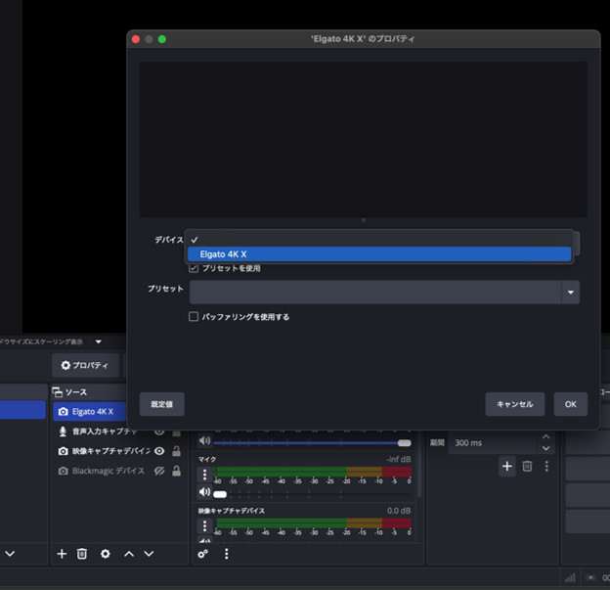Click scenes panel down chevron
Screen dimensions: 610x590
[10, 554]
